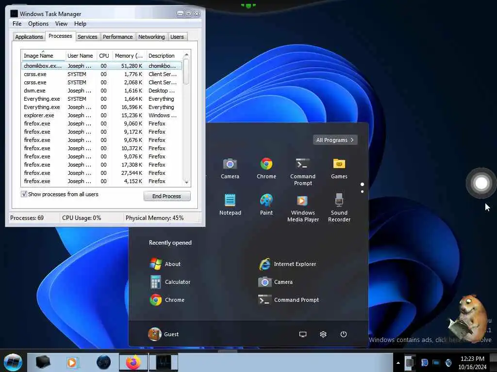Select the firefox.exe row using 17,308 K
The height and width of the screenshot is (372, 497).
[102, 165]
